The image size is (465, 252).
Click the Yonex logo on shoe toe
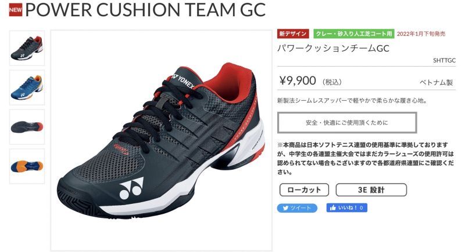(131, 188)
